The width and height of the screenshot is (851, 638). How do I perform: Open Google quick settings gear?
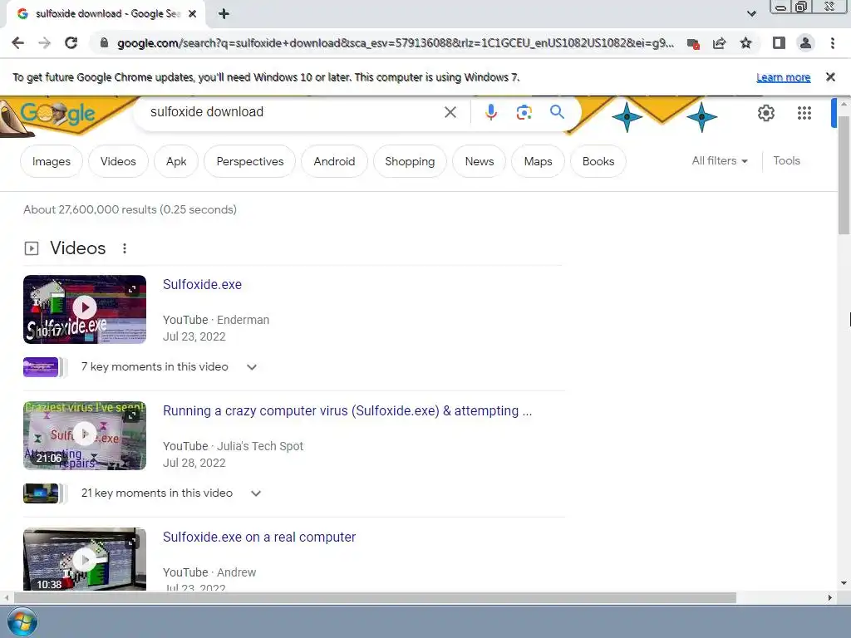pos(765,113)
